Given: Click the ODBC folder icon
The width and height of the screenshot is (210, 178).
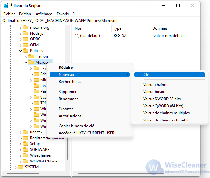Looking at the screenshot, I should click(26, 39).
